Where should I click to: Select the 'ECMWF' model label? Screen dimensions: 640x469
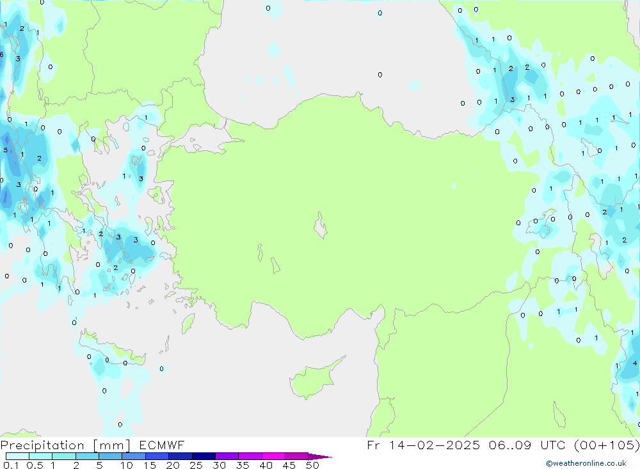tap(162, 445)
